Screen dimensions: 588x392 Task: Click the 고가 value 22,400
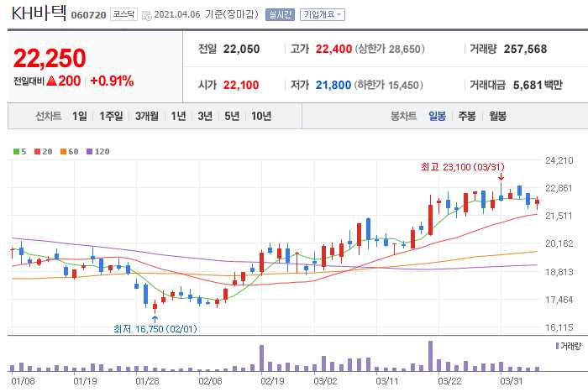tap(333, 49)
